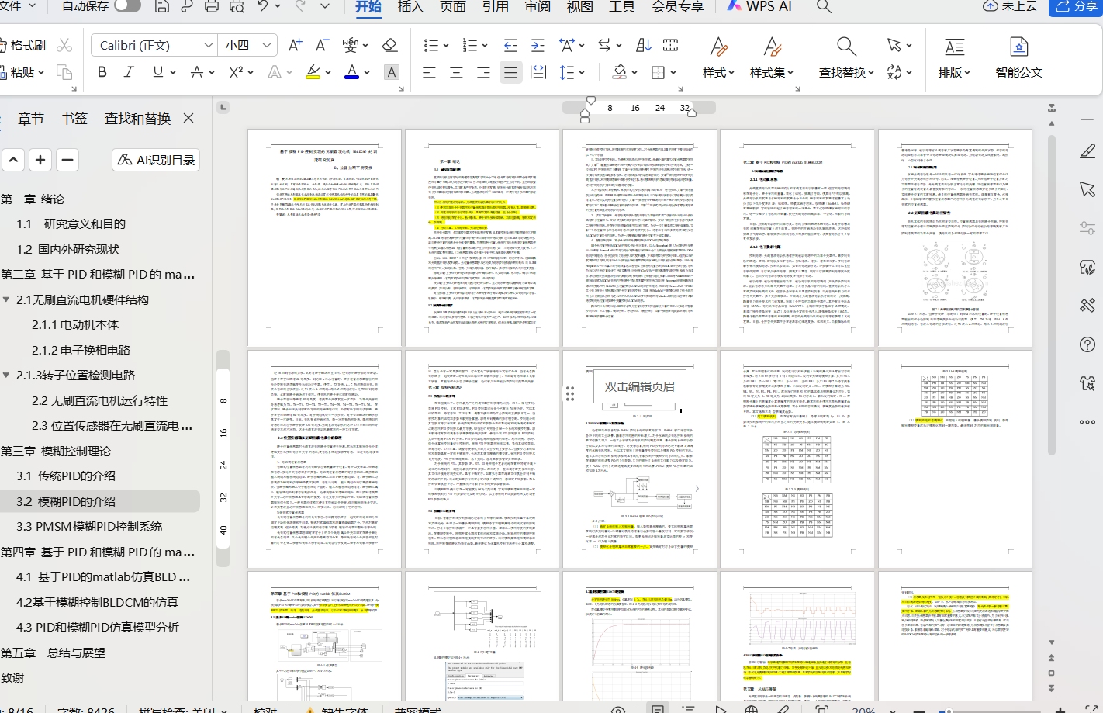Open the font size 小四 dropdown
The height and width of the screenshot is (713, 1103).
266,45
